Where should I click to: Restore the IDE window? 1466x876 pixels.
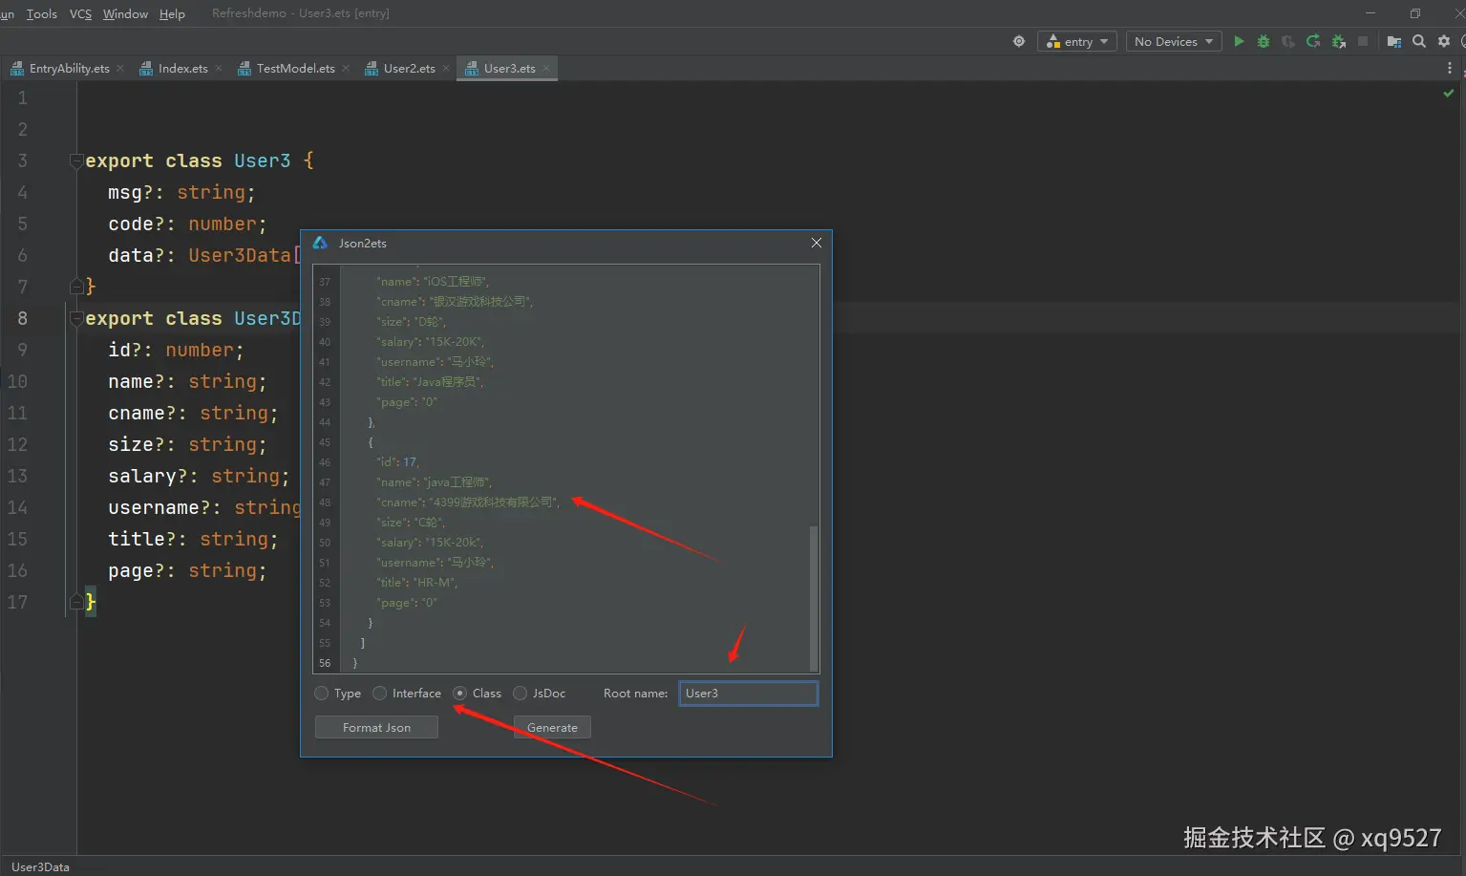(x=1415, y=13)
